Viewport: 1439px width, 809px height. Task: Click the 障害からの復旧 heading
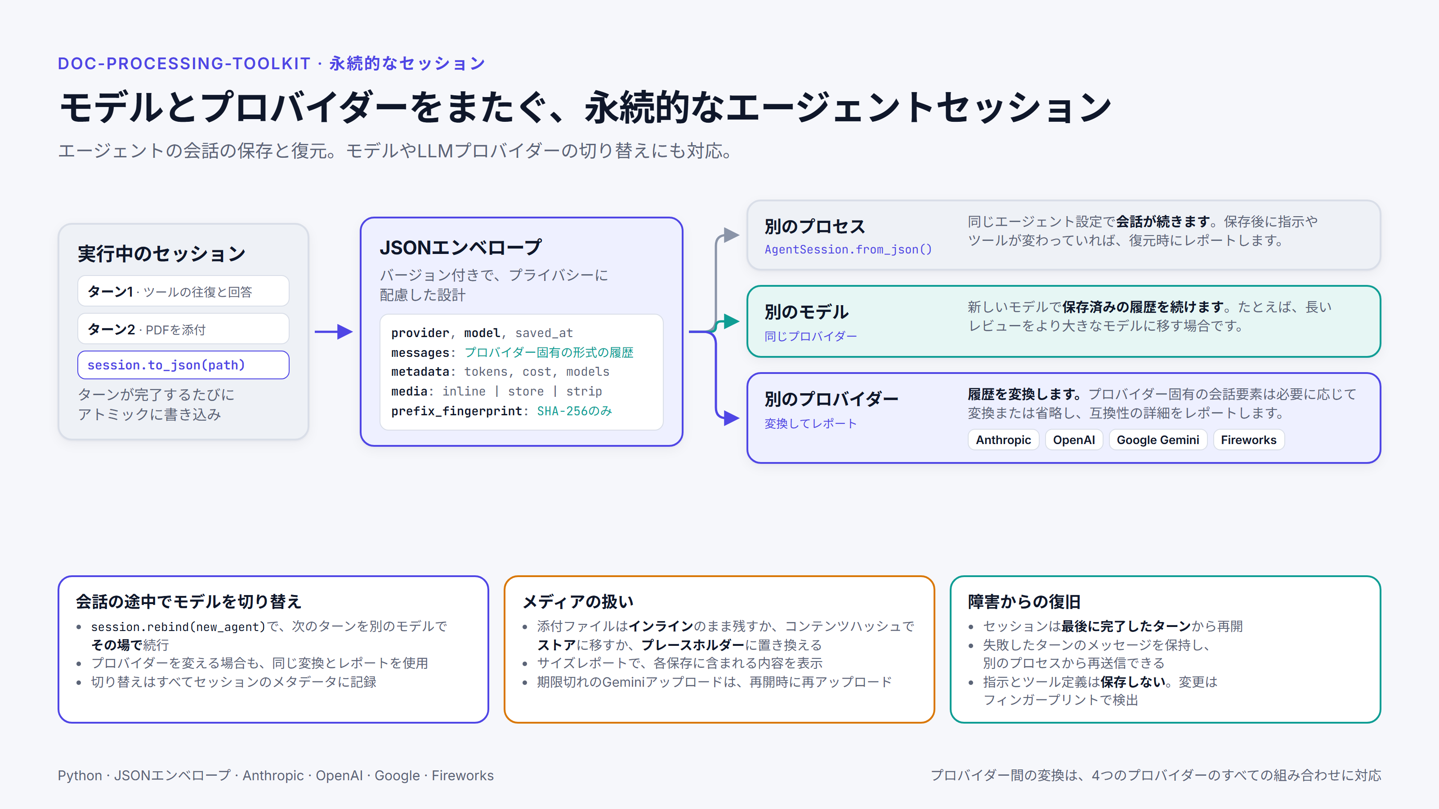(x=1024, y=601)
